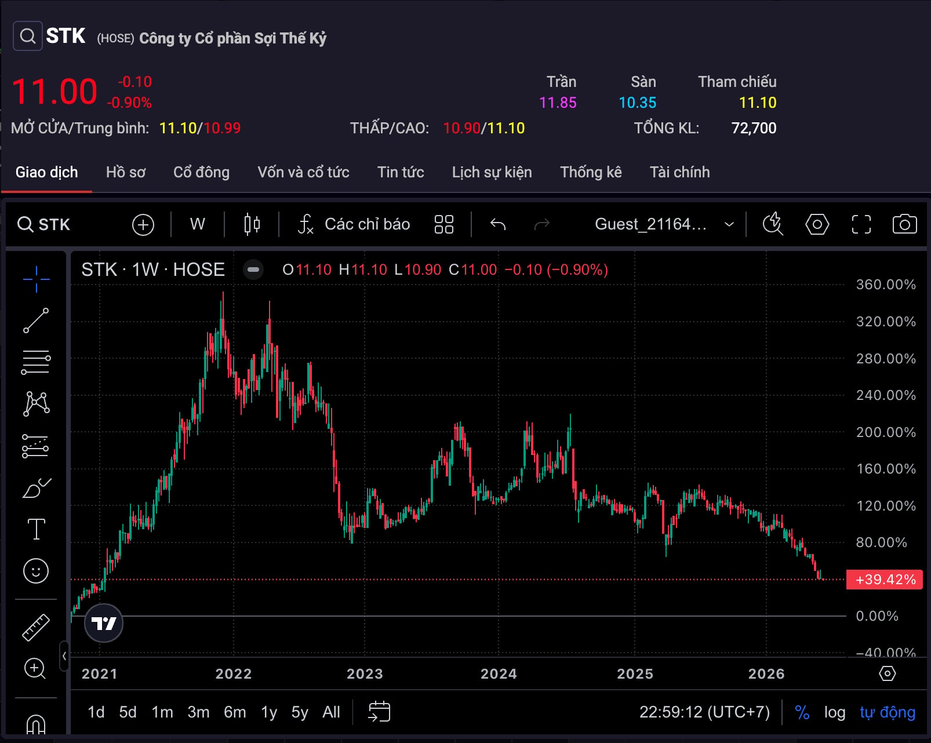Open the Thống kê tab
This screenshot has width=931, height=743.
pos(591,172)
